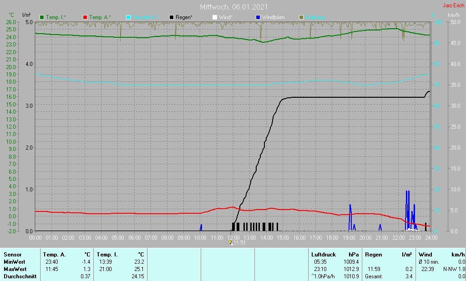Select the 'Regen*' legend label

pos(184,18)
